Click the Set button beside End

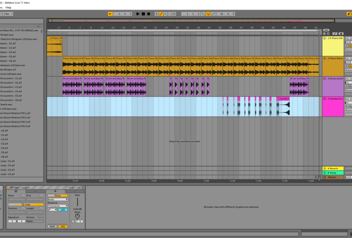[x=41, y=196]
